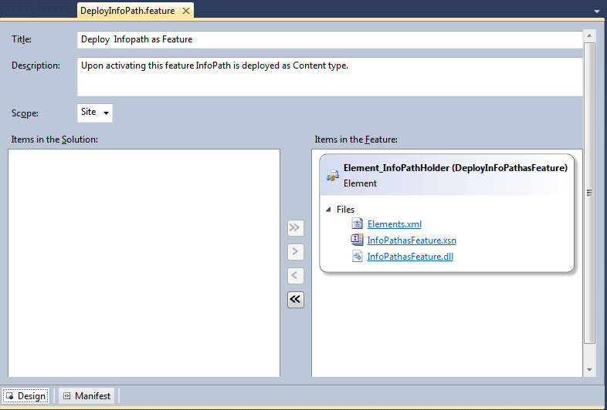Screen dimensions: 607x410
Task: Switch to the Manifest view tab
Action: tap(86, 396)
